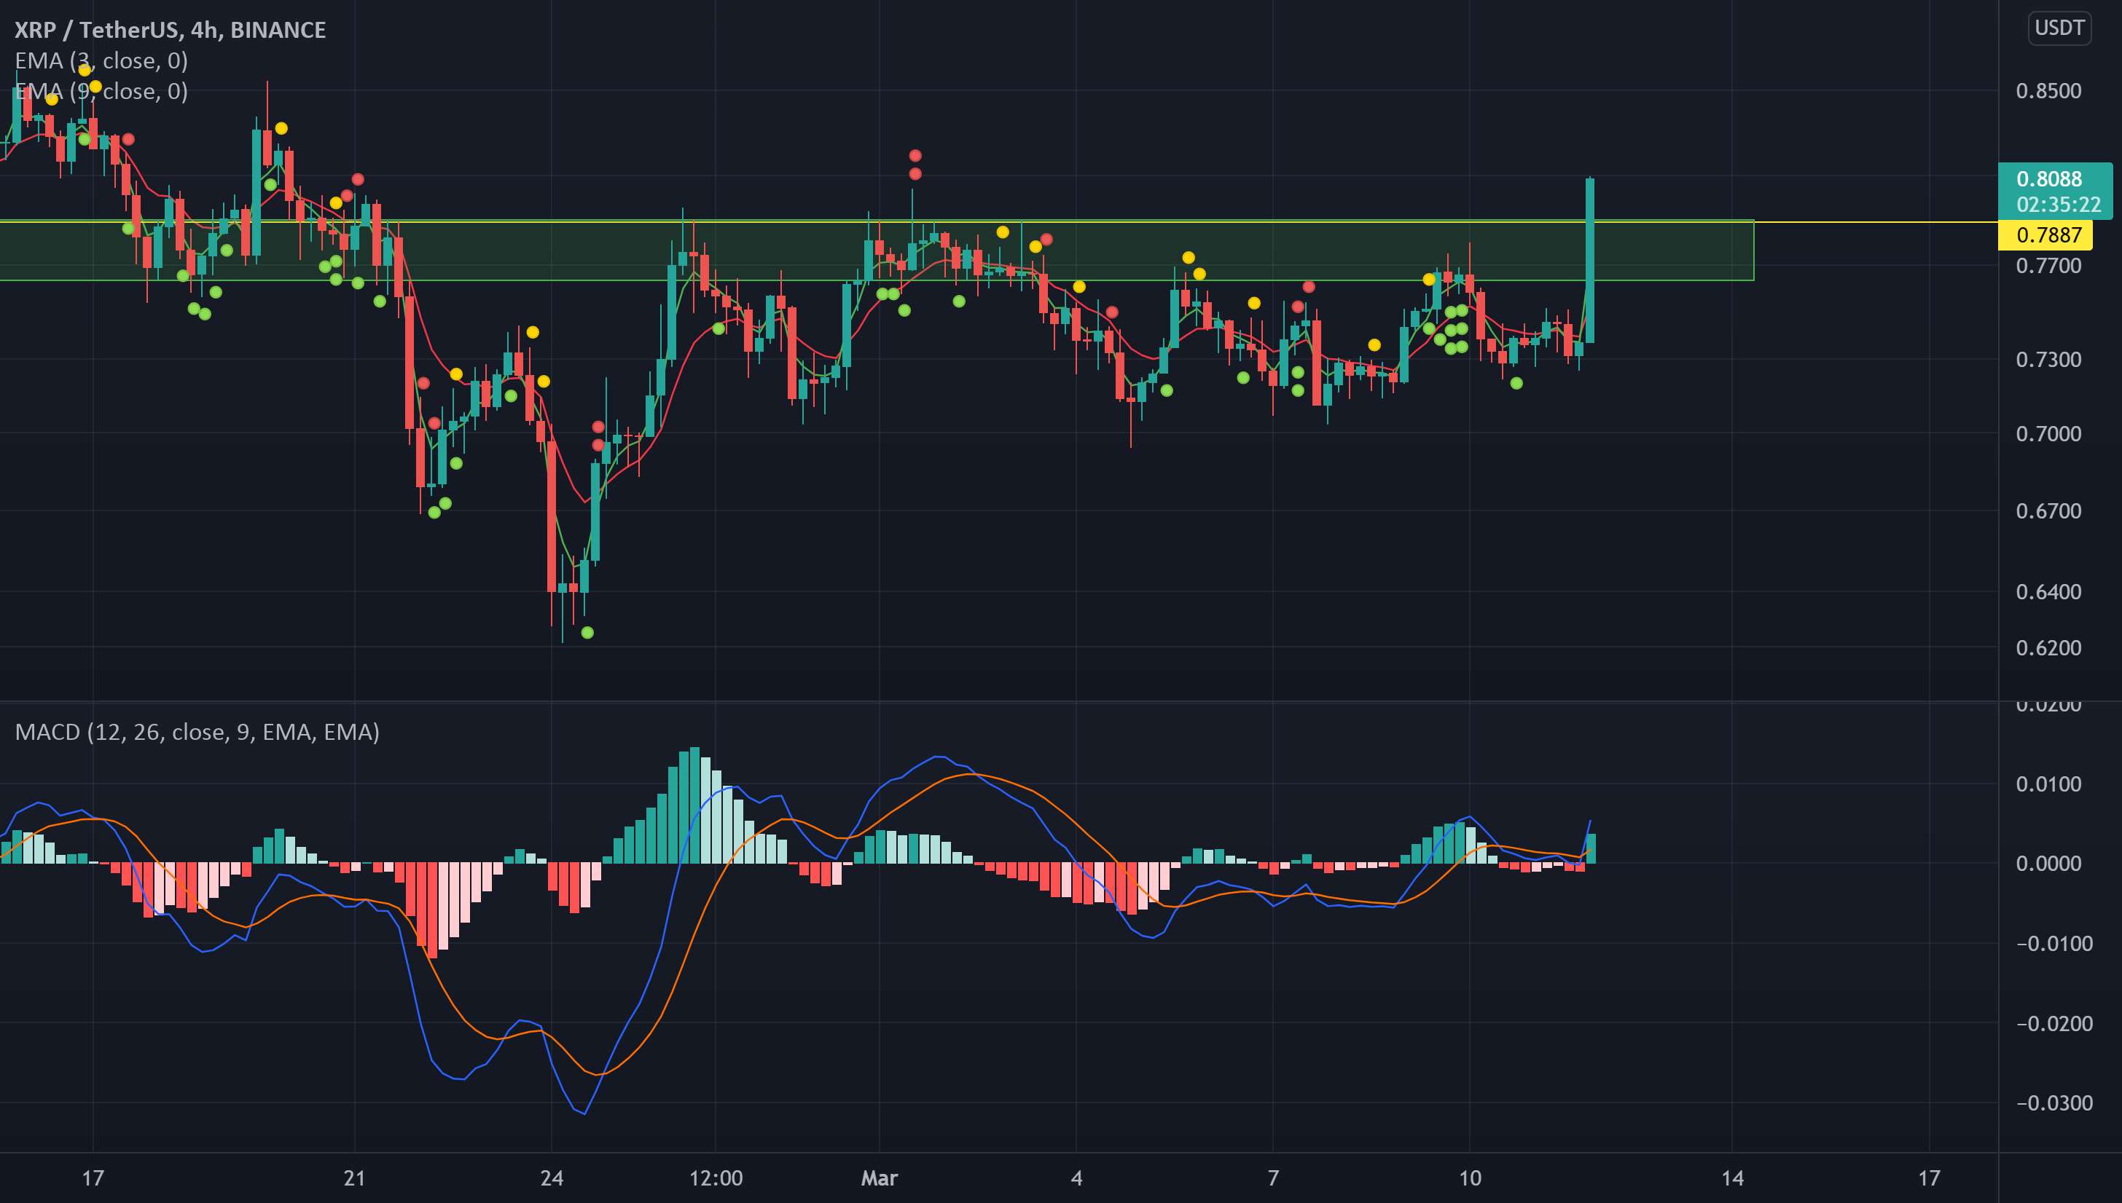Click the date label 21 on time axis
This screenshot has width=2122, height=1203.
point(355,1178)
